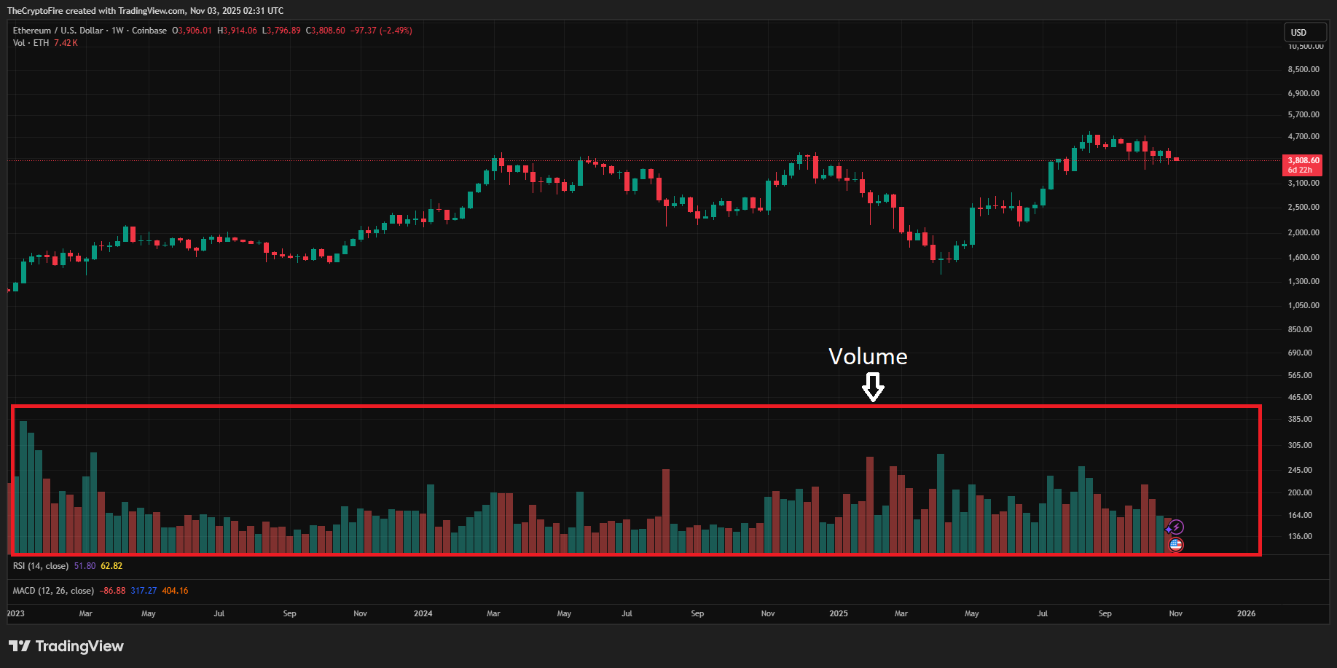This screenshot has height=668, width=1337.
Task: Click the Coinbase exchange name
Action: (x=150, y=30)
